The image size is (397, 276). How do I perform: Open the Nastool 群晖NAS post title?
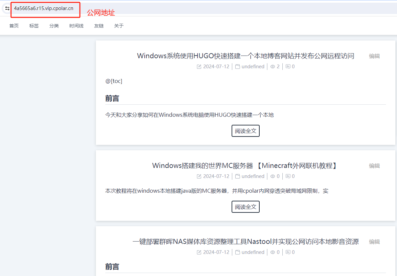[x=246, y=242]
